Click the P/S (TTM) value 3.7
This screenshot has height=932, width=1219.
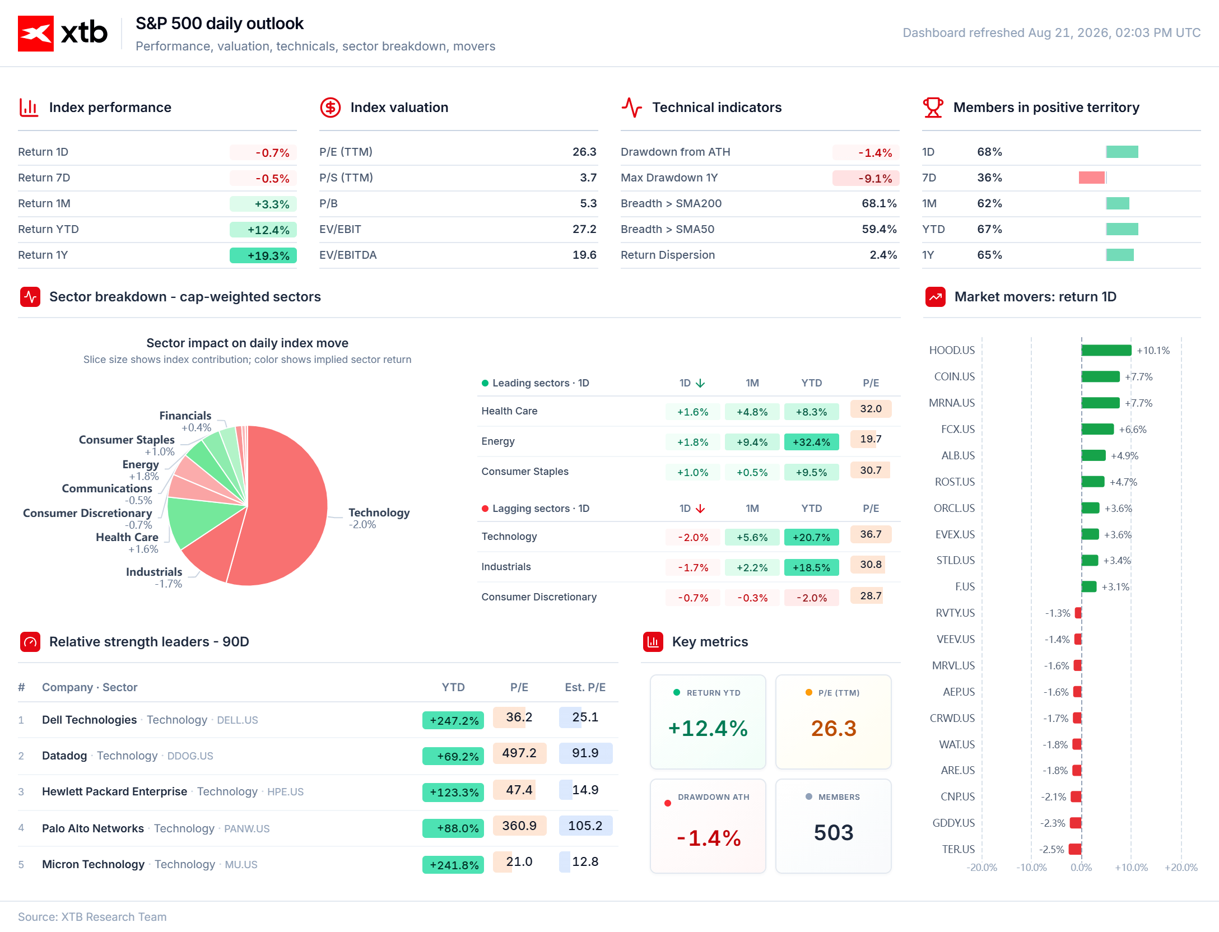[x=588, y=178]
